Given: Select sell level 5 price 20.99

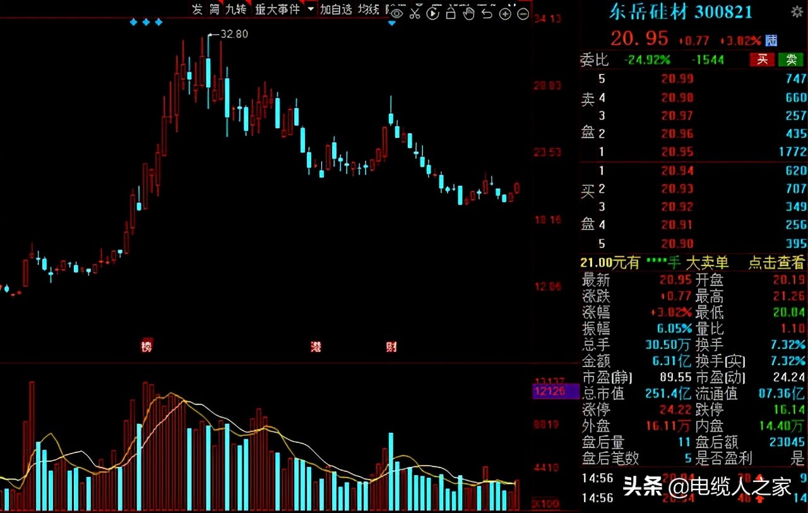Looking at the screenshot, I should 677,79.
